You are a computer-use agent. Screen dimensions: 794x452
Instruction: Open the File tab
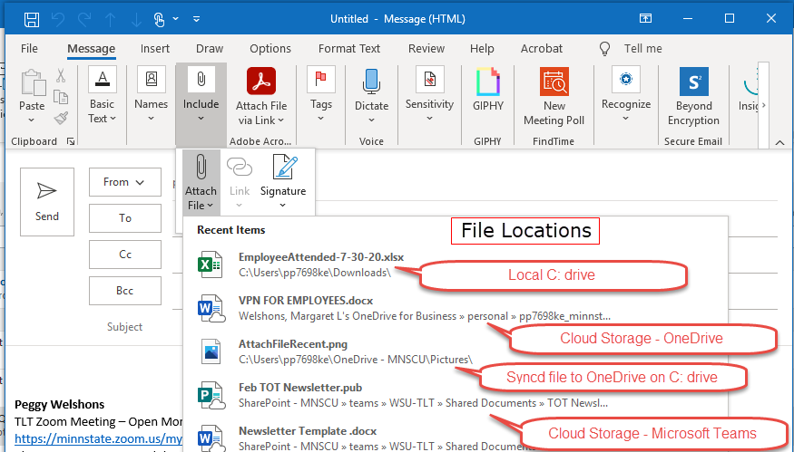click(x=29, y=49)
